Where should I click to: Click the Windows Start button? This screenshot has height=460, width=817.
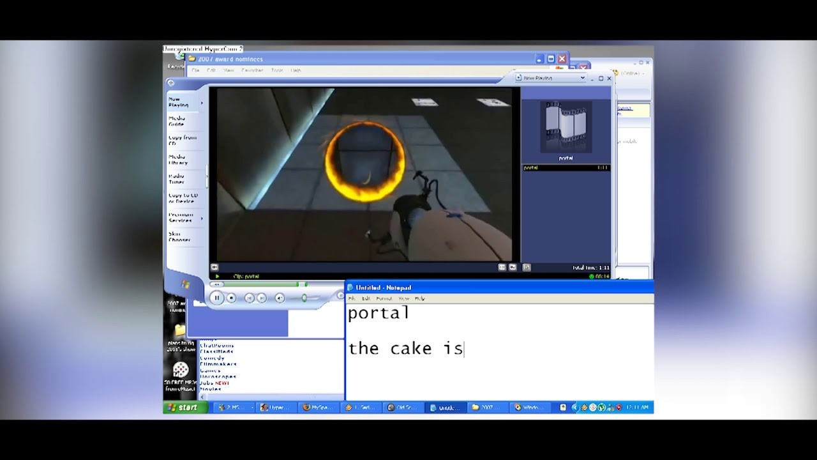tap(185, 408)
